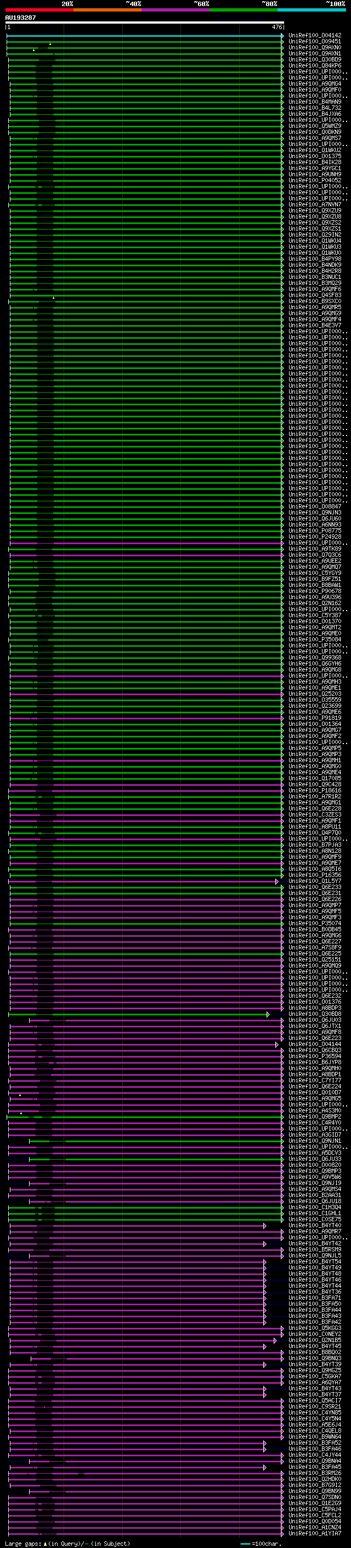Click hit label UniRef100_P35074
Viewport: 351px width, 1548px height.
point(315,924)
